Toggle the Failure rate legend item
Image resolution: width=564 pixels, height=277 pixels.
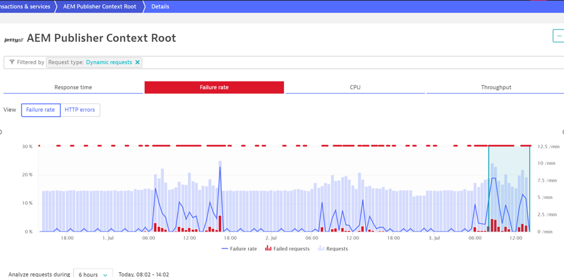pyautogui.click(x=239, y=249)
